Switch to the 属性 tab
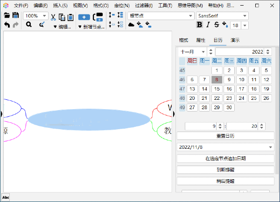This screenshot has height=202, width=280. pos(201,41)
